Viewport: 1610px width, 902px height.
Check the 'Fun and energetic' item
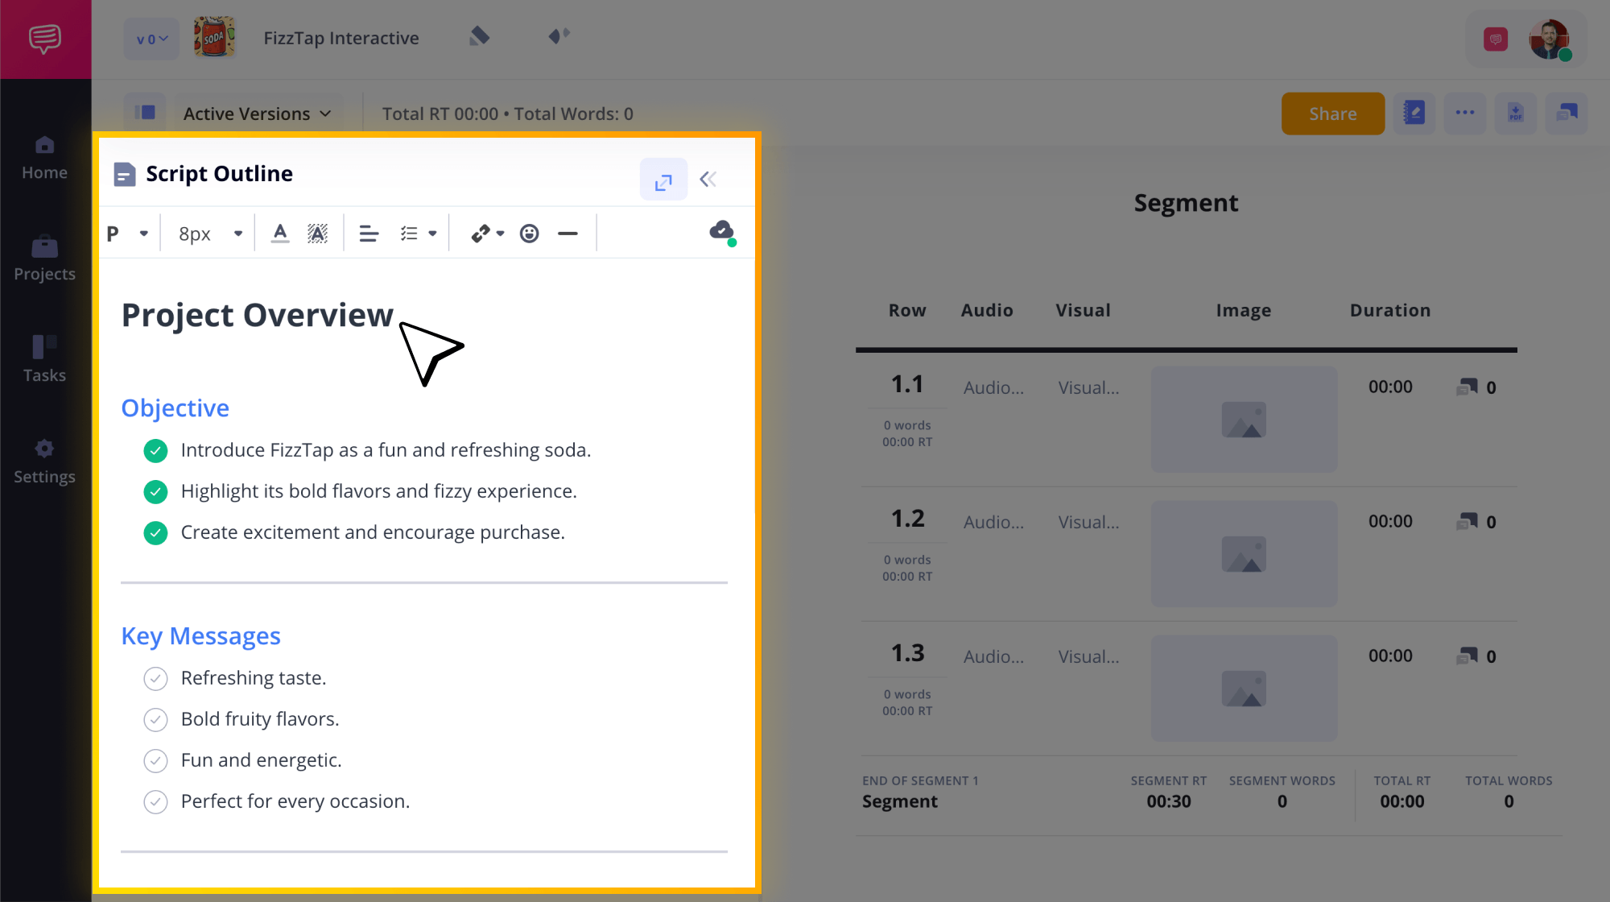coord(155,760)
